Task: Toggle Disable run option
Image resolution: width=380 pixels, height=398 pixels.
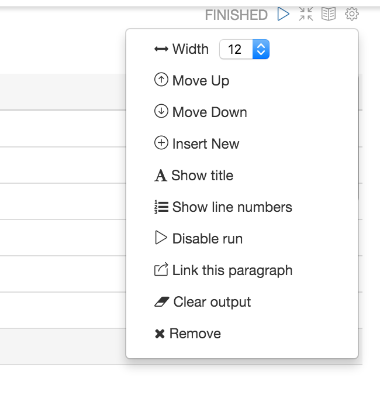Action: [x=207, y=239]
